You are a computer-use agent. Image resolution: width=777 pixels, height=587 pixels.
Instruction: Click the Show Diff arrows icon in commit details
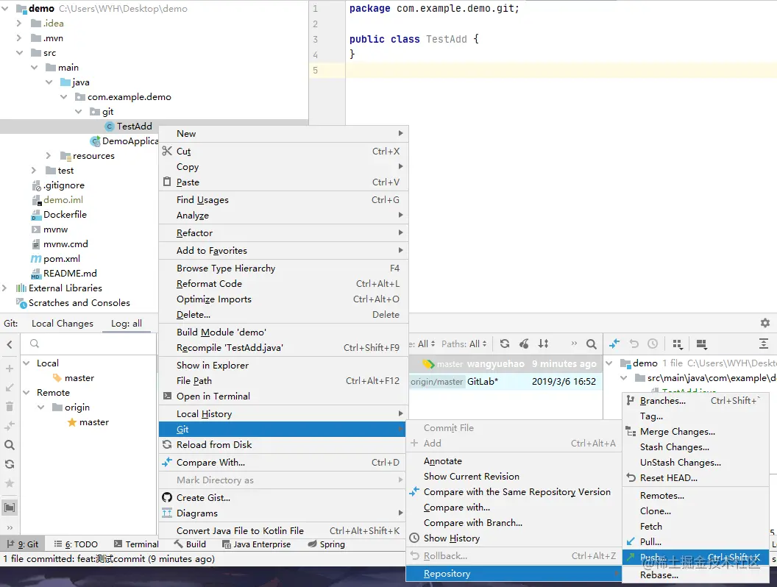tap(614, 344)
